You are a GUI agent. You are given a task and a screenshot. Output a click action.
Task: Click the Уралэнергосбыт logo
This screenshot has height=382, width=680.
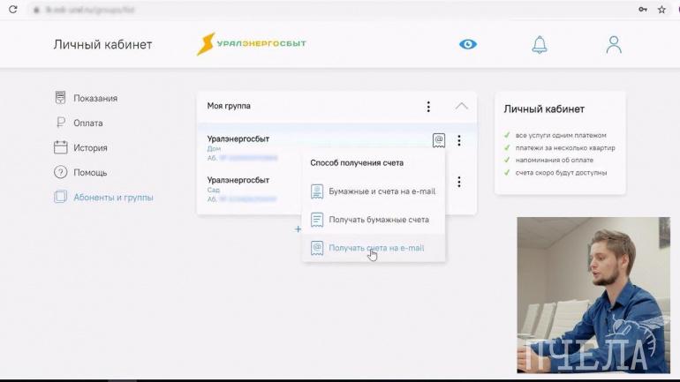tap(251, 44)
